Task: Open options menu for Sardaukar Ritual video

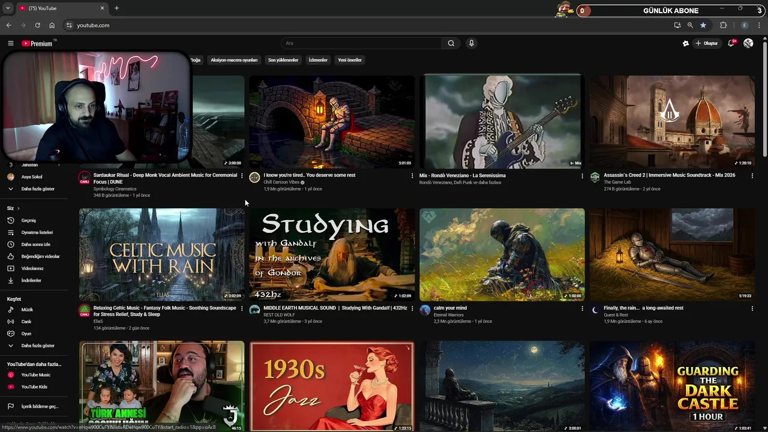Action: (x=242, y=176)
